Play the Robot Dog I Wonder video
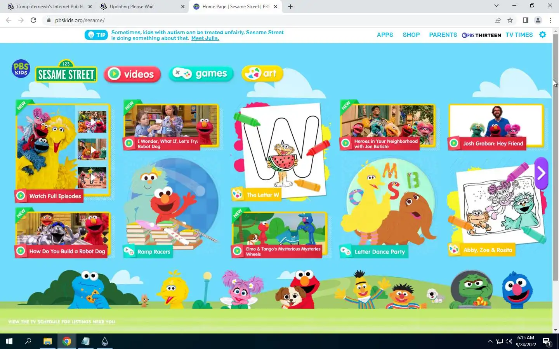559x349 pixels. point(171,126)
